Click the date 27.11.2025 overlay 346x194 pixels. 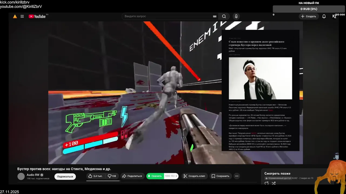9,192
